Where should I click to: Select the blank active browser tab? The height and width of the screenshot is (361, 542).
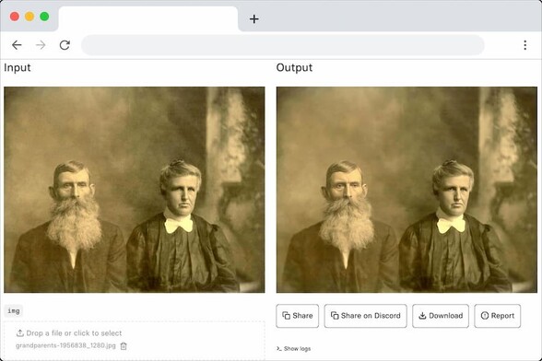pyautogui.click(x=147, y=19)
